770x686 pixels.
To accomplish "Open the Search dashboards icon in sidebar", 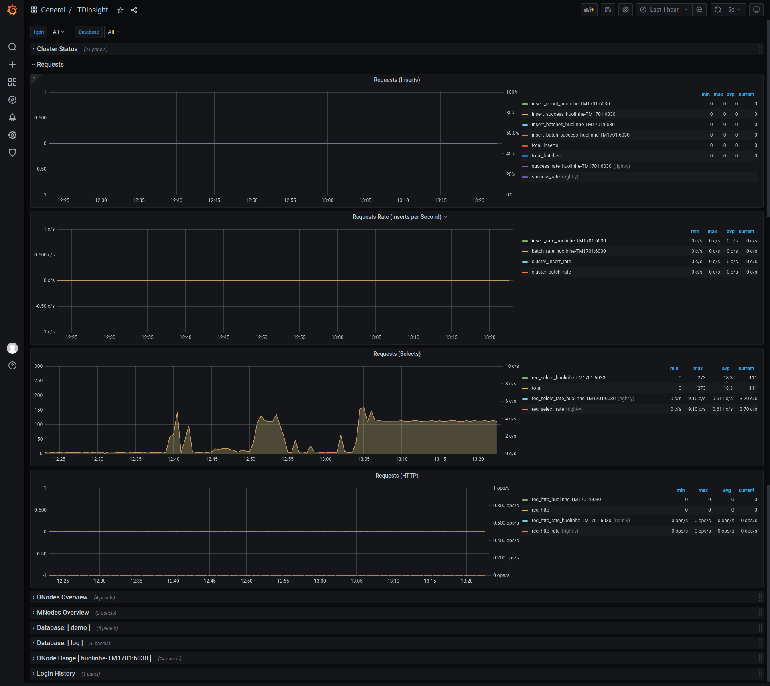I will (x=12, y=47).
